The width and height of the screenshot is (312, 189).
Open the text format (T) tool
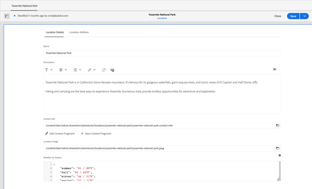pos(46,70)
